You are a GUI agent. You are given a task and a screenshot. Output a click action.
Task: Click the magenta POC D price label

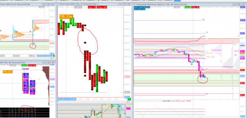coord(236,51)
